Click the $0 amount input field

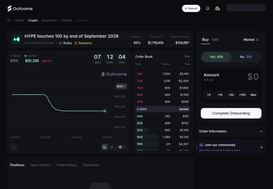[x=253, y=77]
